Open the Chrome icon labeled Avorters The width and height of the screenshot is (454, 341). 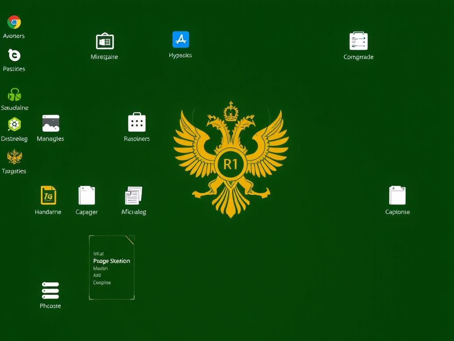click(x=14, y=22)
